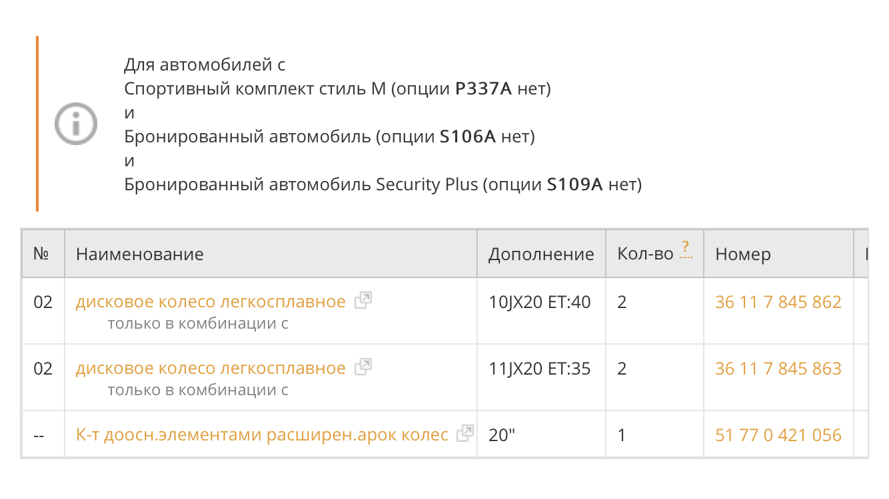This screenshot has width=889, height=499.
Task: Expand 'только в комбинации с' under 10JX20 wheel
Action: click(x=198, y=324)
